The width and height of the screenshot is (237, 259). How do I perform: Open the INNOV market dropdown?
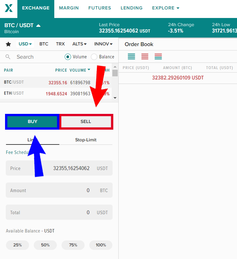point(103,44)
